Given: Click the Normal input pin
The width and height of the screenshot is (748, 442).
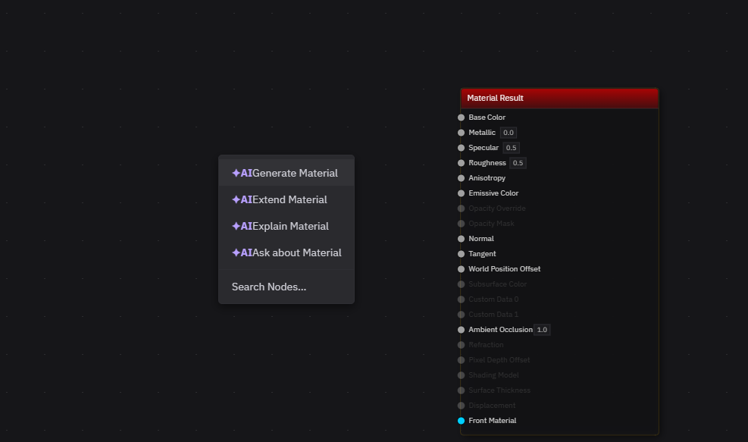Looking at the screenshot, I should [461, 238].
